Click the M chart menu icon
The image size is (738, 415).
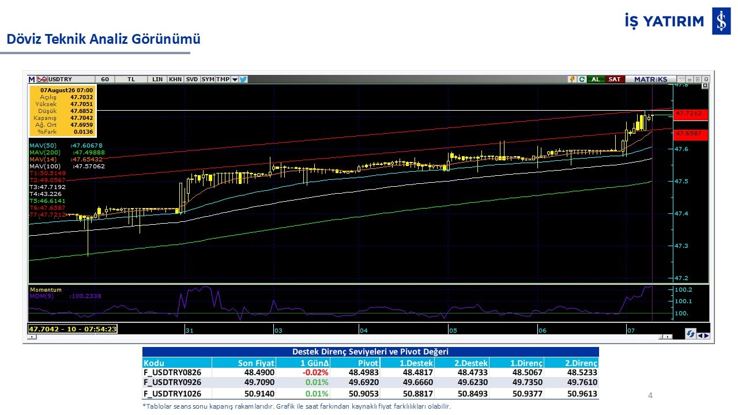click(32, 80)
